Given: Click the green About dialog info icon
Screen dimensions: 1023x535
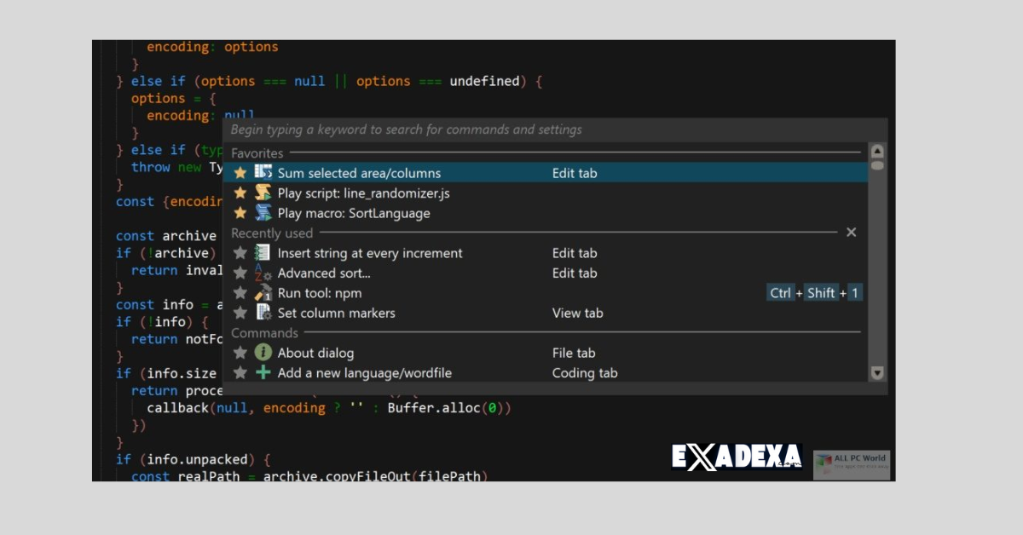Looking at the screenshot, I should [263, 353].
